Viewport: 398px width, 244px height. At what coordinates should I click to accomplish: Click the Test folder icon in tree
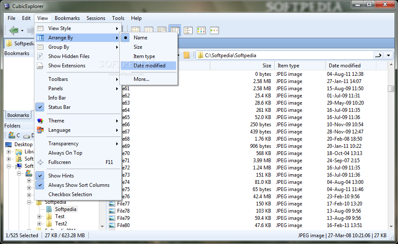49,216
